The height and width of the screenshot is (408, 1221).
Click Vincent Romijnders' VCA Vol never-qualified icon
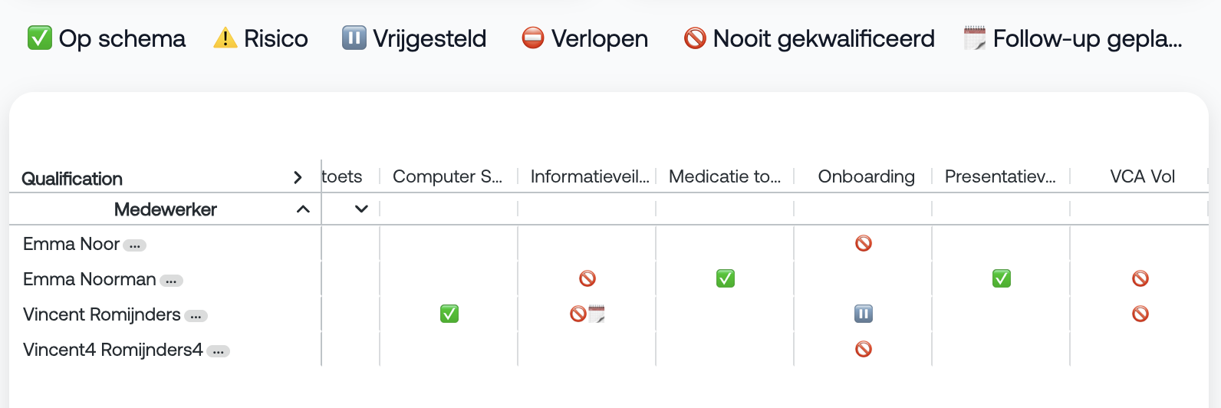1140,314
